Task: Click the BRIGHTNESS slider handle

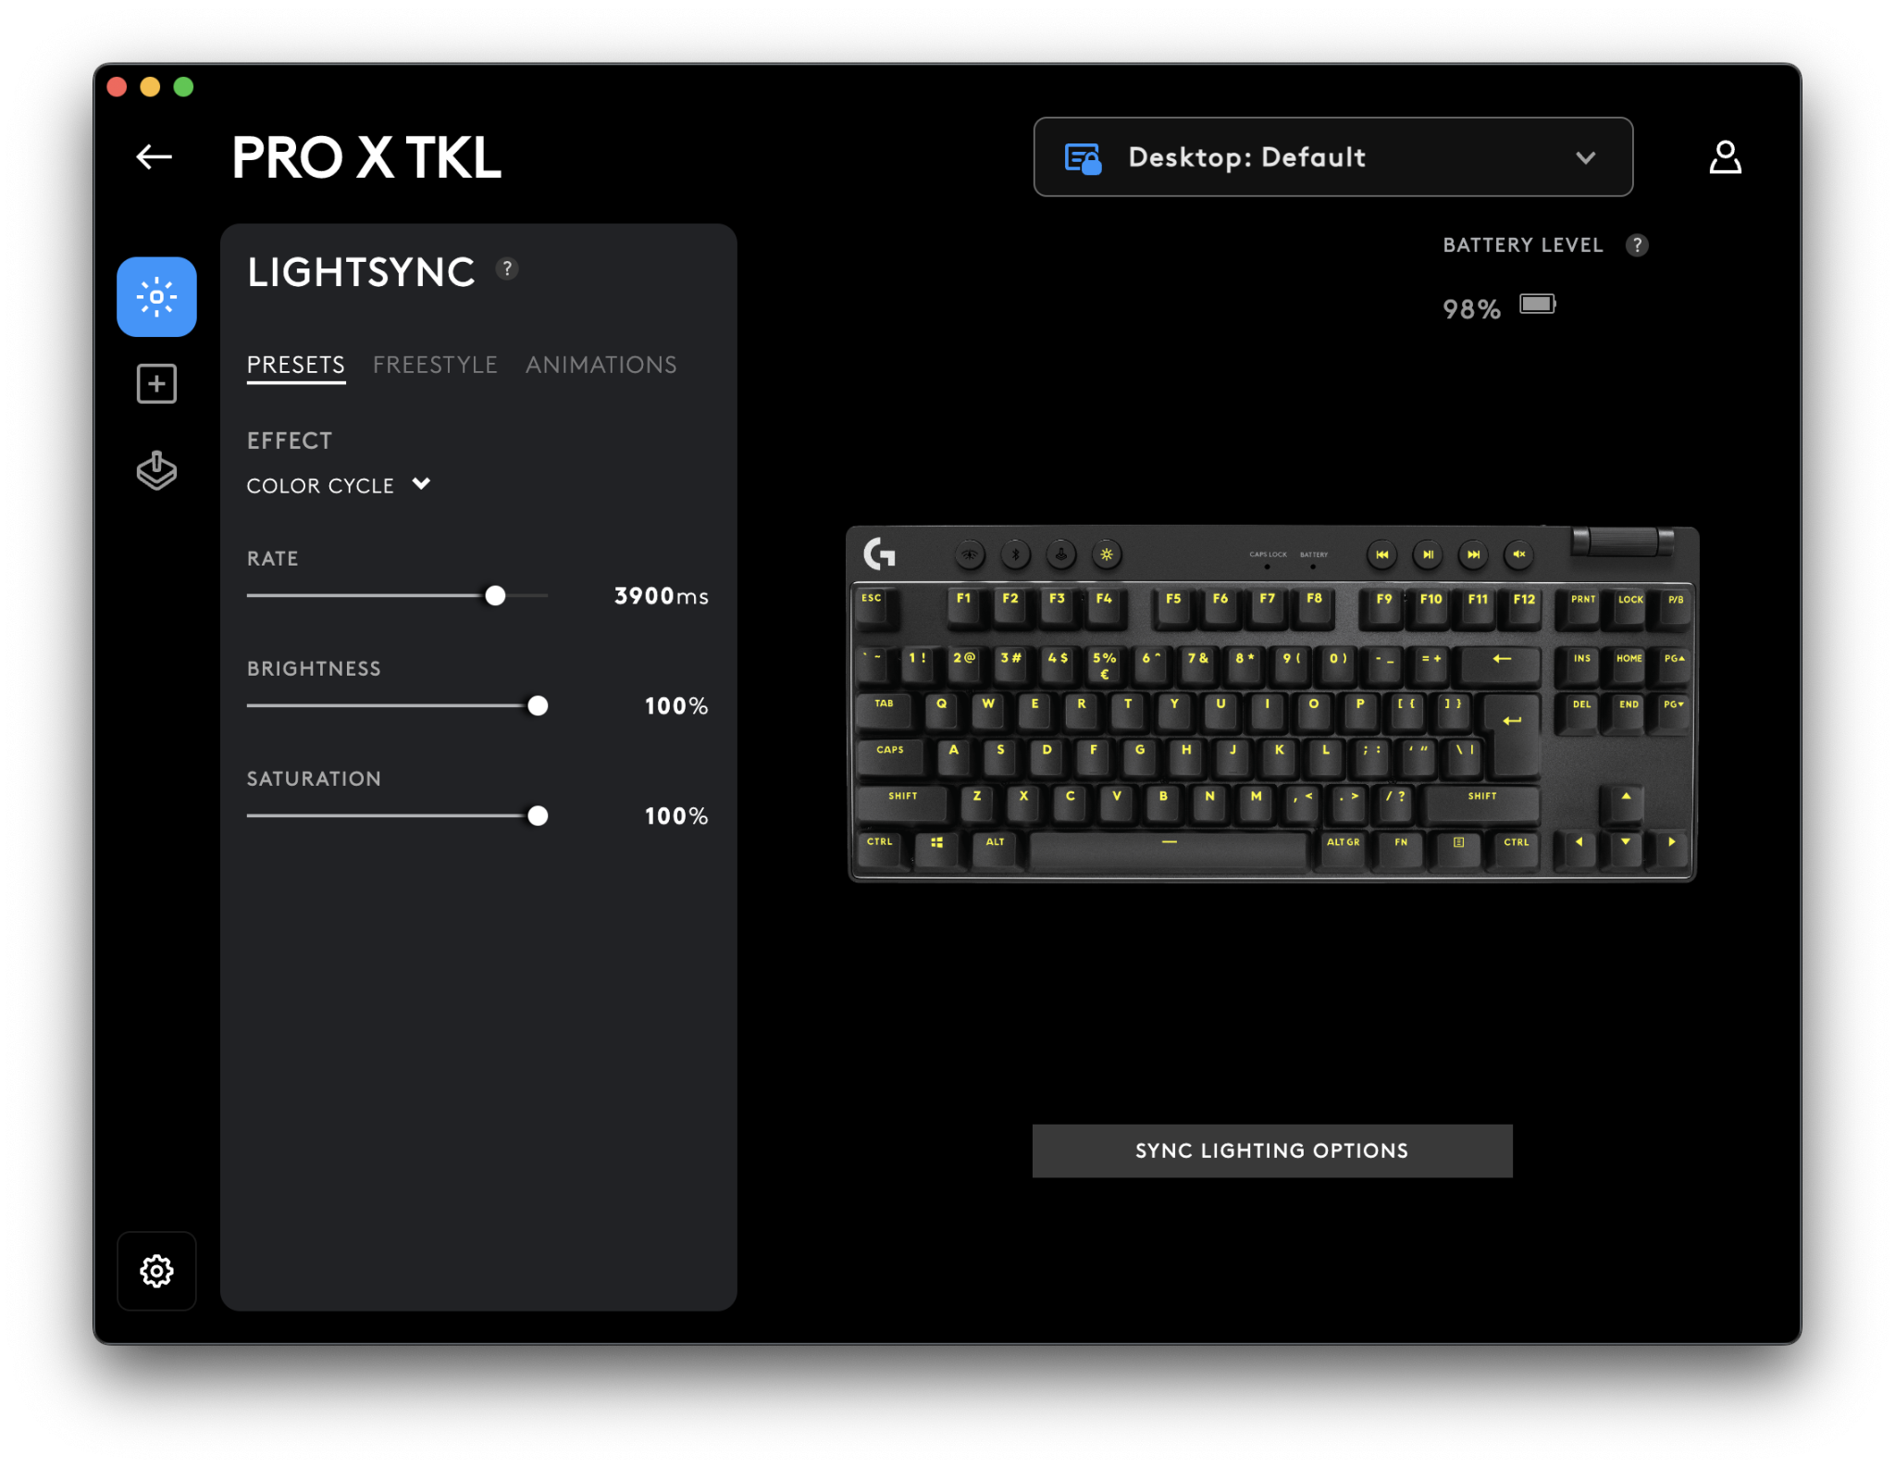Action: [538, 705]
